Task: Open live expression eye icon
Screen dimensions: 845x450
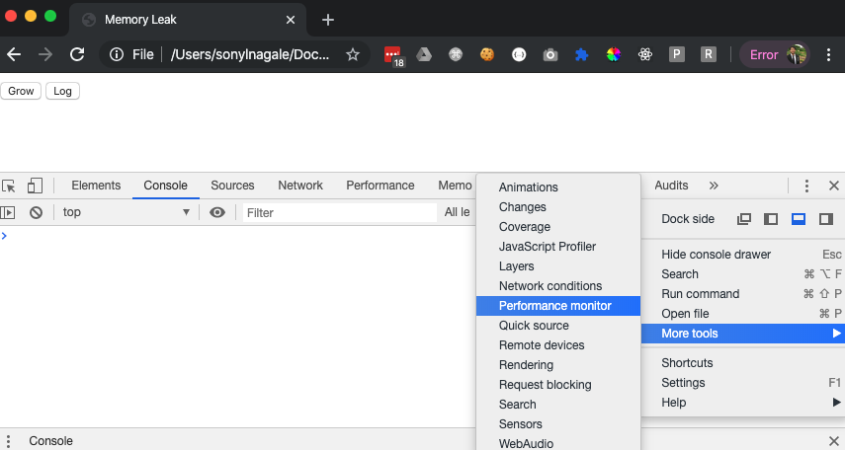Action: (x=217, y=212)
